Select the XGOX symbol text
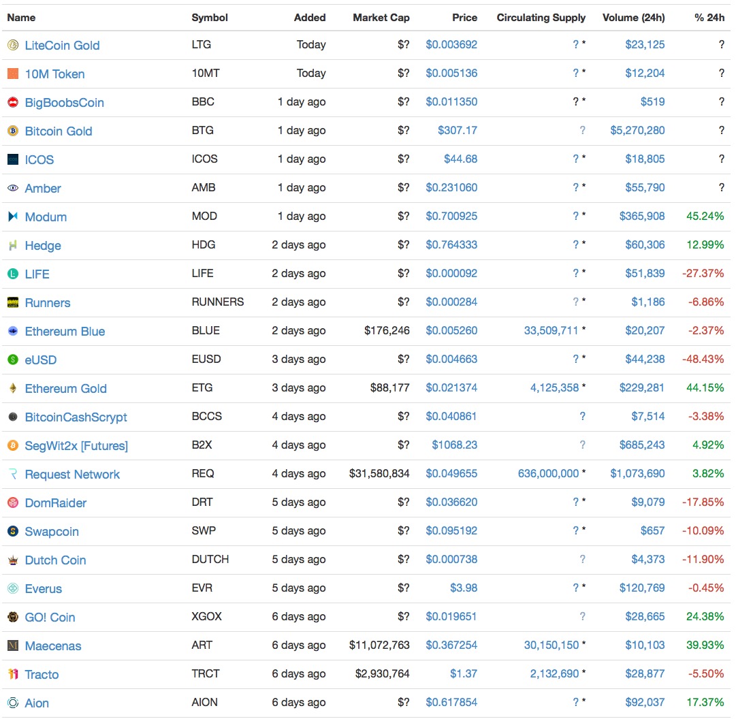 pyautogui.click(x=206, y=617)
